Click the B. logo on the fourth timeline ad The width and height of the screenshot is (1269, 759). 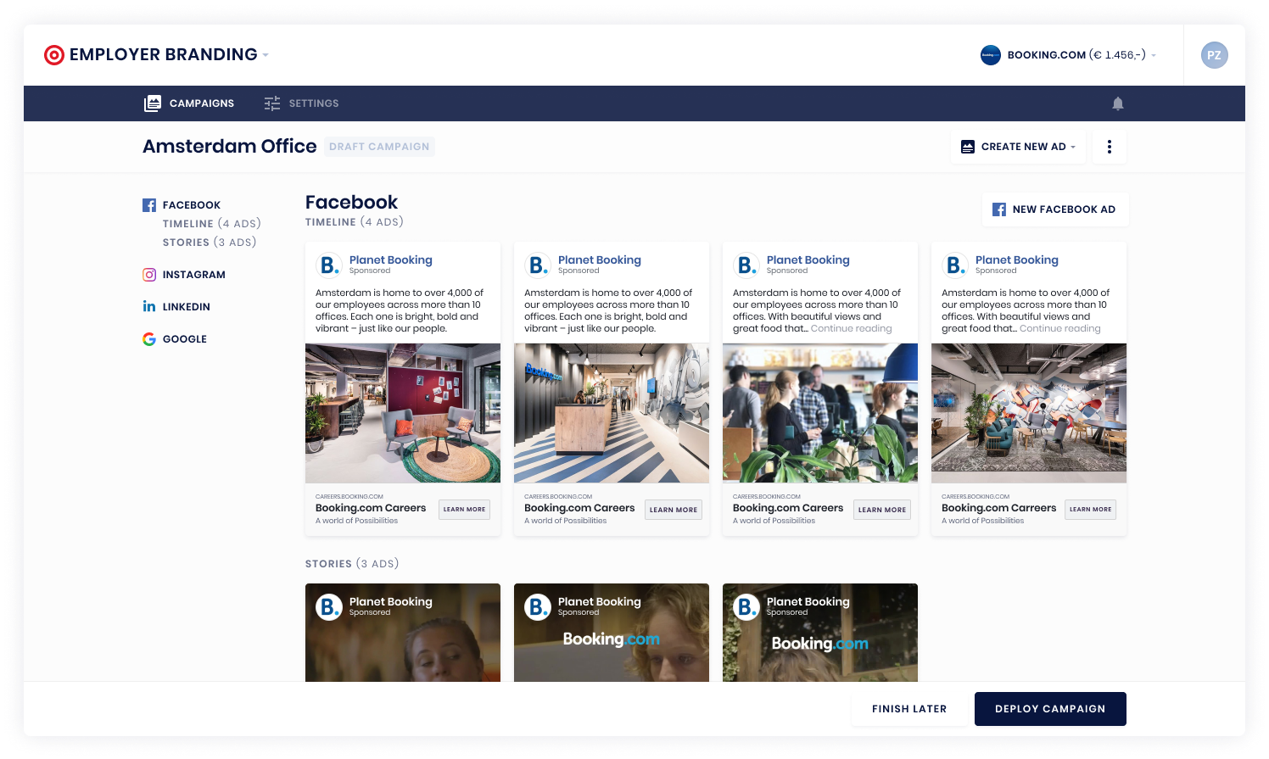954,265
